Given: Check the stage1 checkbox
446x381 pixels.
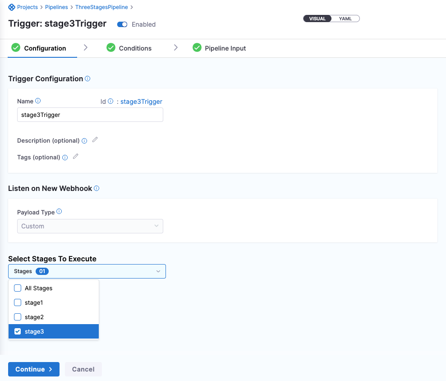Looking at the screenshot, I should (x=18, y=302).
